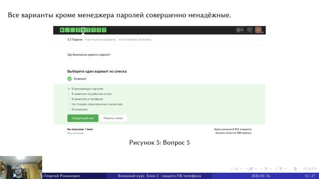319x179 pixels.
Task: Click the Решить снова button
Action: [x=113, y=118]
